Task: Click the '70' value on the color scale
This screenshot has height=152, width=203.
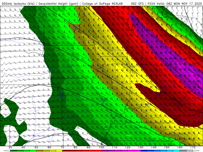Action: tap(62, 147)
